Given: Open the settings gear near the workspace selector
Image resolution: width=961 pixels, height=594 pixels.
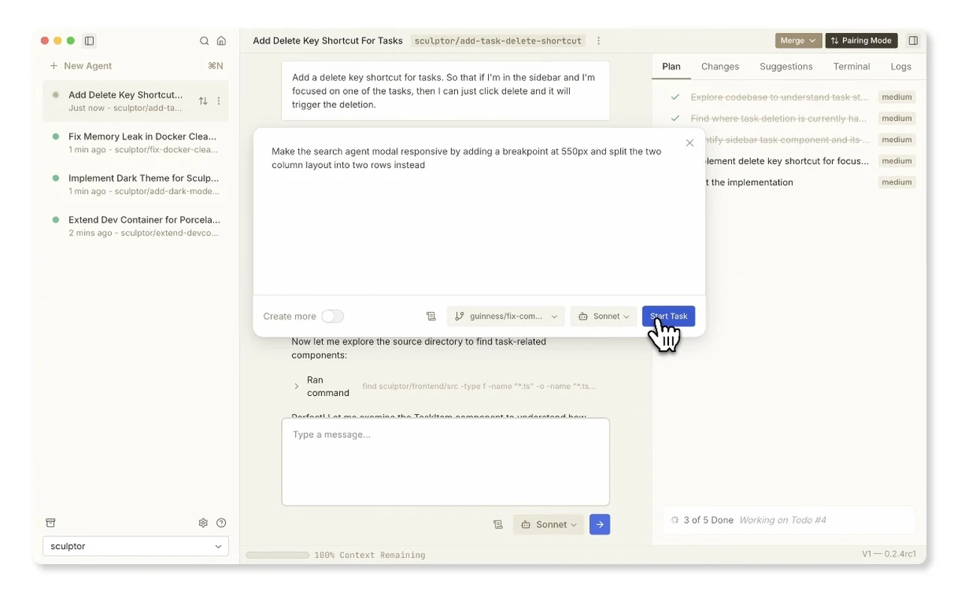Looking at the screenshot, I should coord(203,522).
